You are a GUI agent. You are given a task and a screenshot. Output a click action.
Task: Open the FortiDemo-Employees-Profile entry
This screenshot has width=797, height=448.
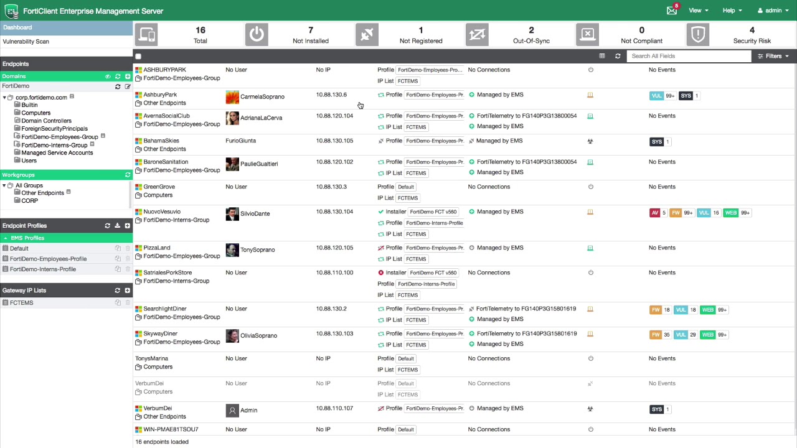48,259
